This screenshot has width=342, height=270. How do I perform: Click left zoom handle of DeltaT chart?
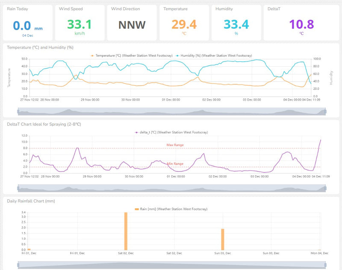coord(18,188)
